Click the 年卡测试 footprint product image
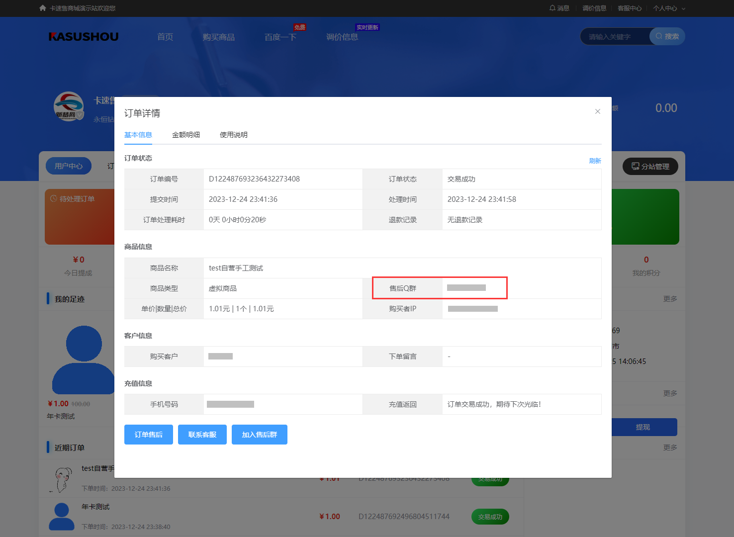 click(x=84, y=360)
